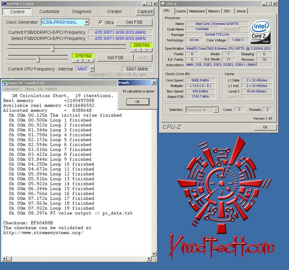The height and width of the screenshot is (270, 289).
Task: Click Super PI horizontal scrollbar right arrow
Action: [149, 259]
